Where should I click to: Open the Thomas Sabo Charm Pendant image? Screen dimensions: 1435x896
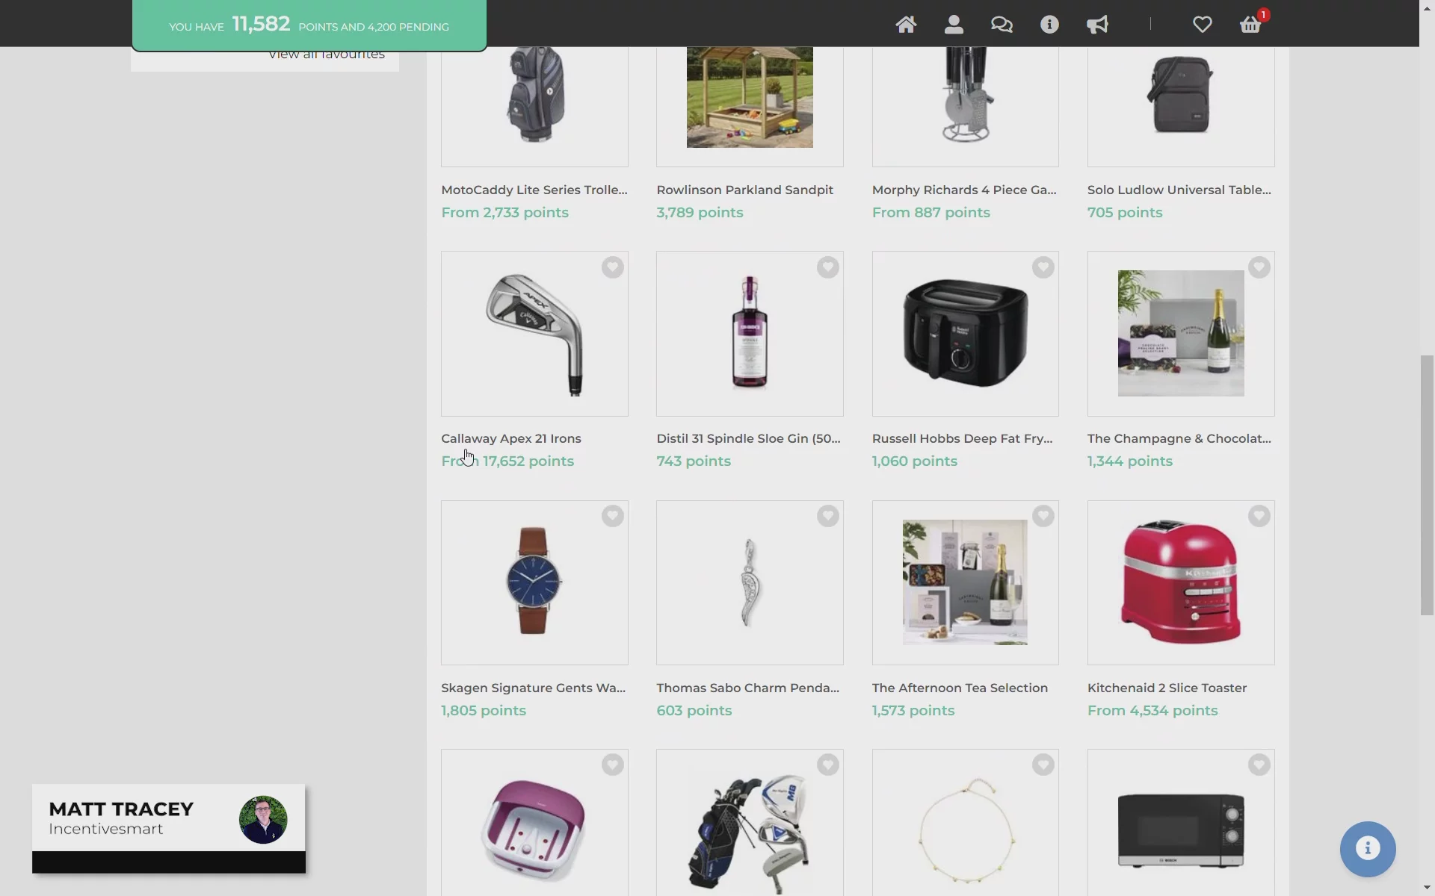pyautogui.click(x=750, y=582)
